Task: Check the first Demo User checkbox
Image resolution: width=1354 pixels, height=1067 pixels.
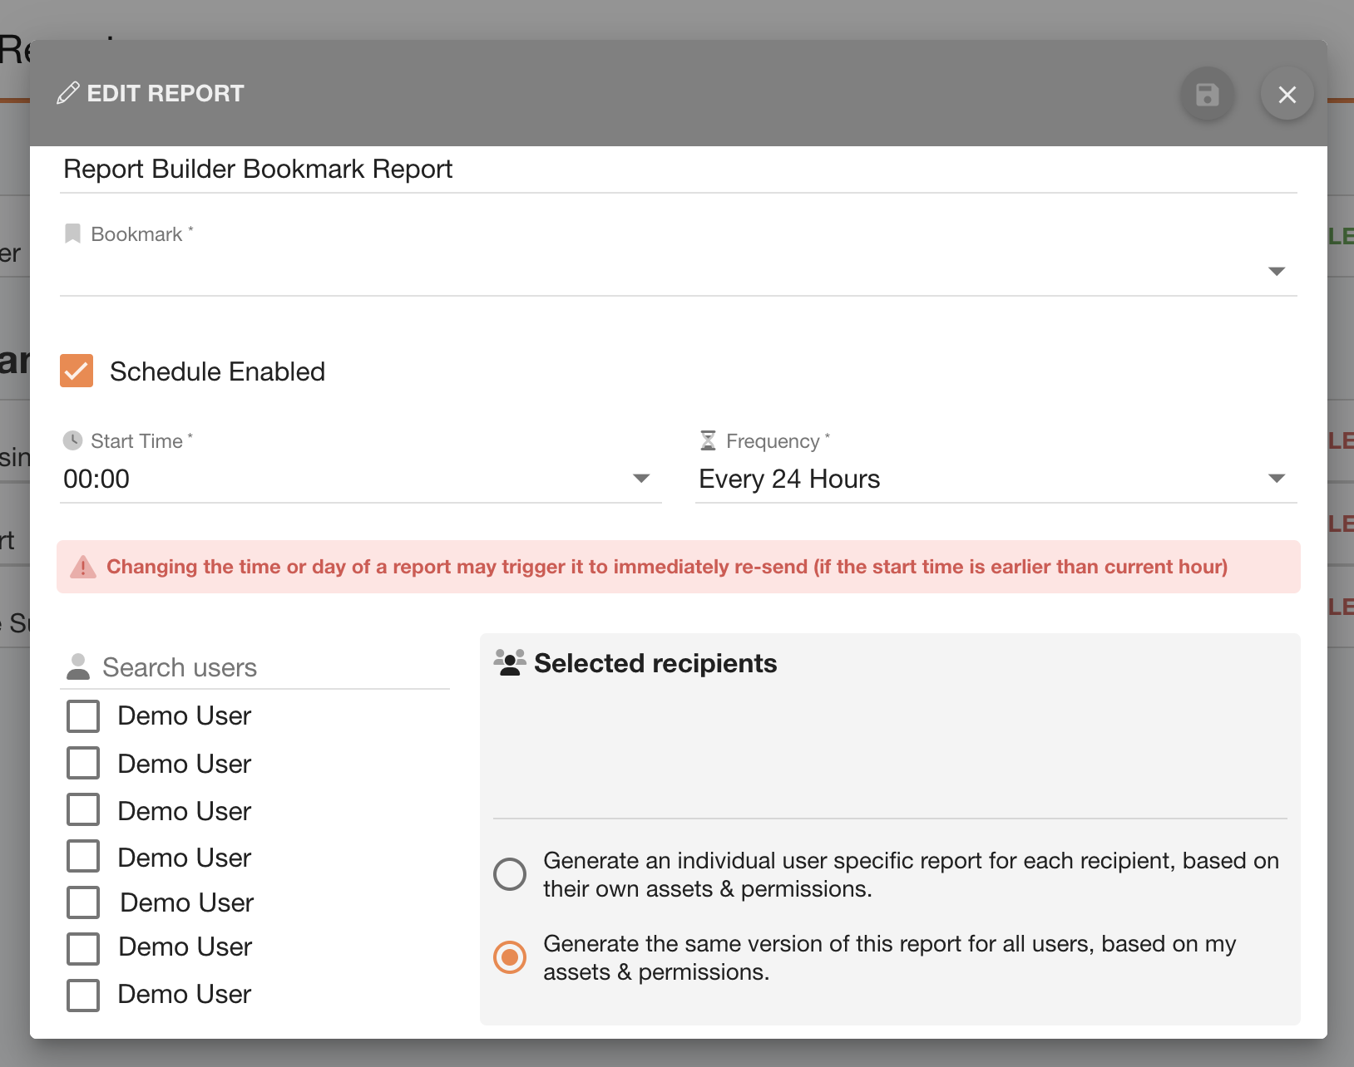Action: 83,715
